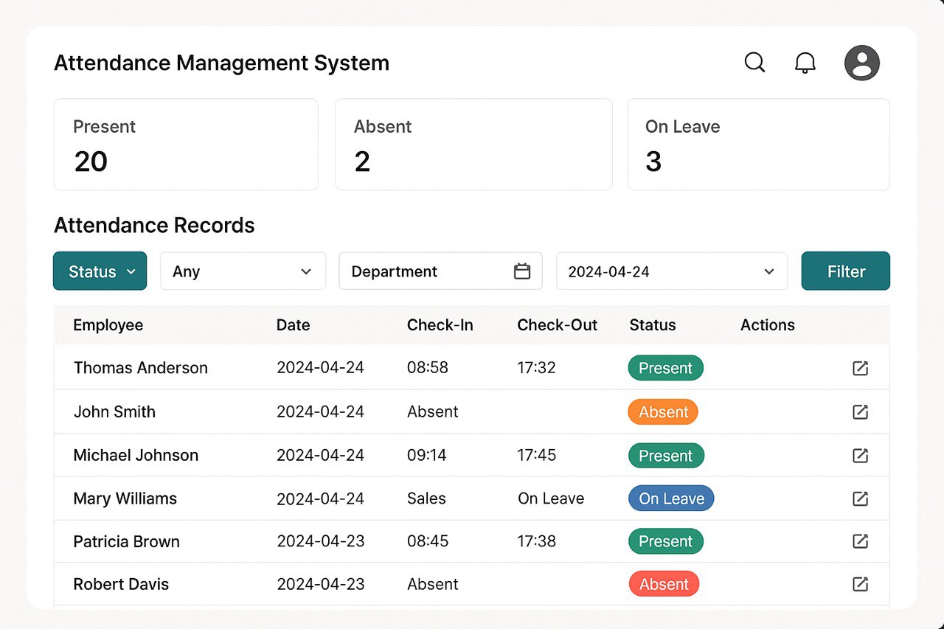This screenshot has height=629, width=944.
Task: Toggle Mary Williams' On Leave status badge
Action: [670, 498]
